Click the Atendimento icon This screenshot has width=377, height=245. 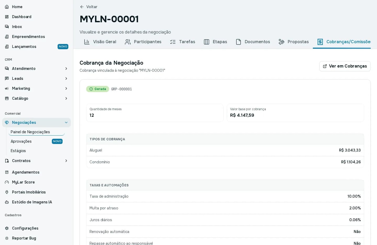tap(7, 69)
